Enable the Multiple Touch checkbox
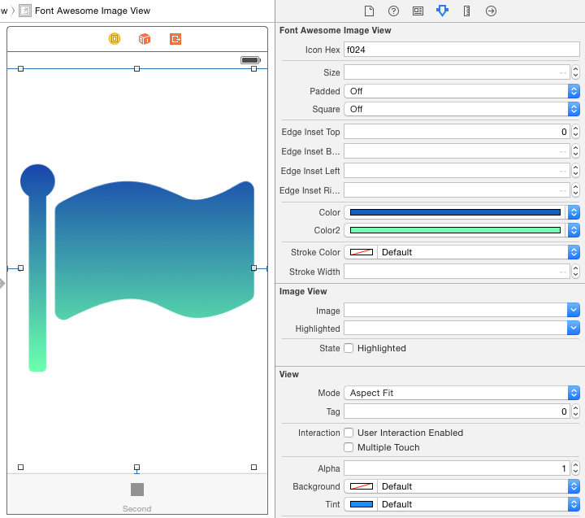 click(x=349, y=447)
